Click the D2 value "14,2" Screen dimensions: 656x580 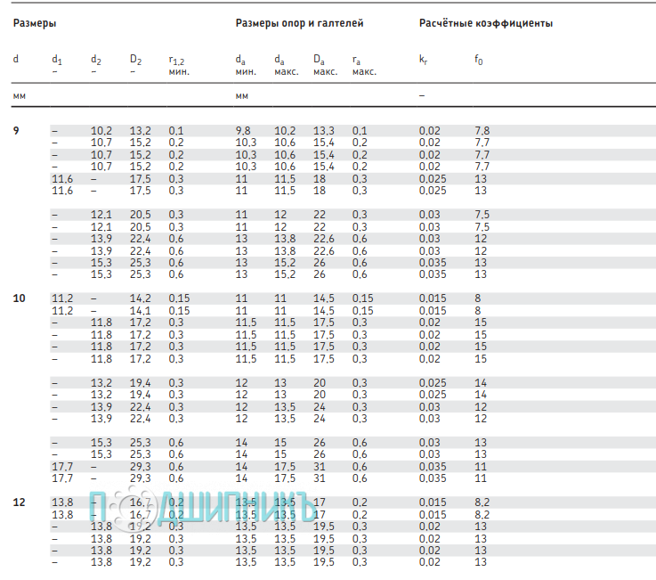(x=140, y=298)
